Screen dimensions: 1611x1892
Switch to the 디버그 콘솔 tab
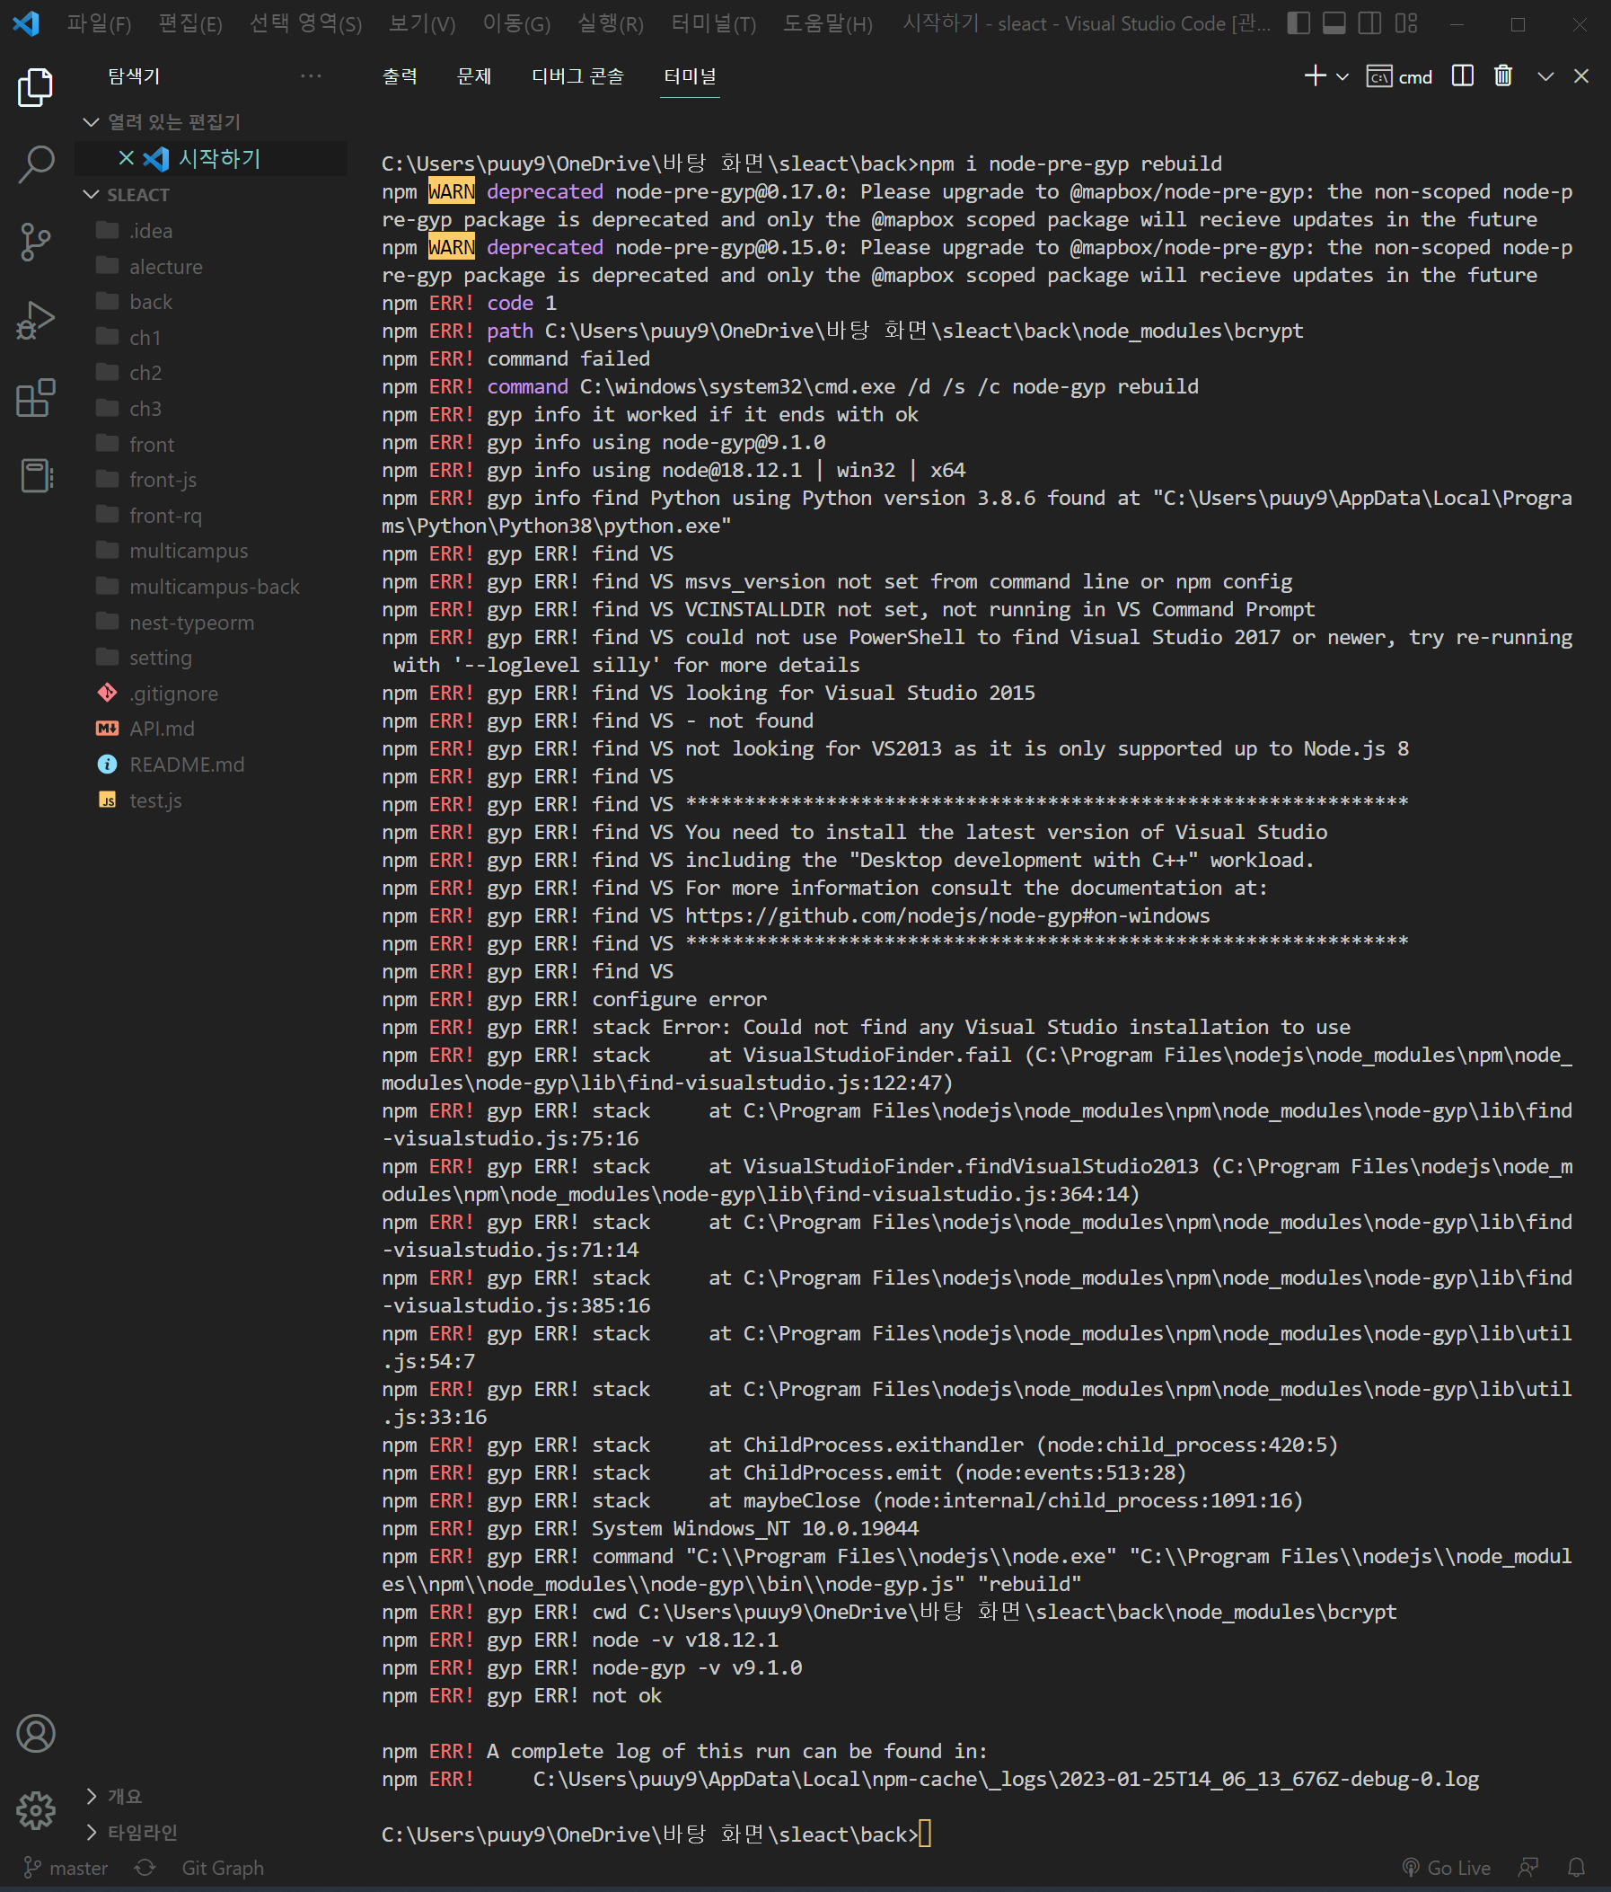[577, 75]
